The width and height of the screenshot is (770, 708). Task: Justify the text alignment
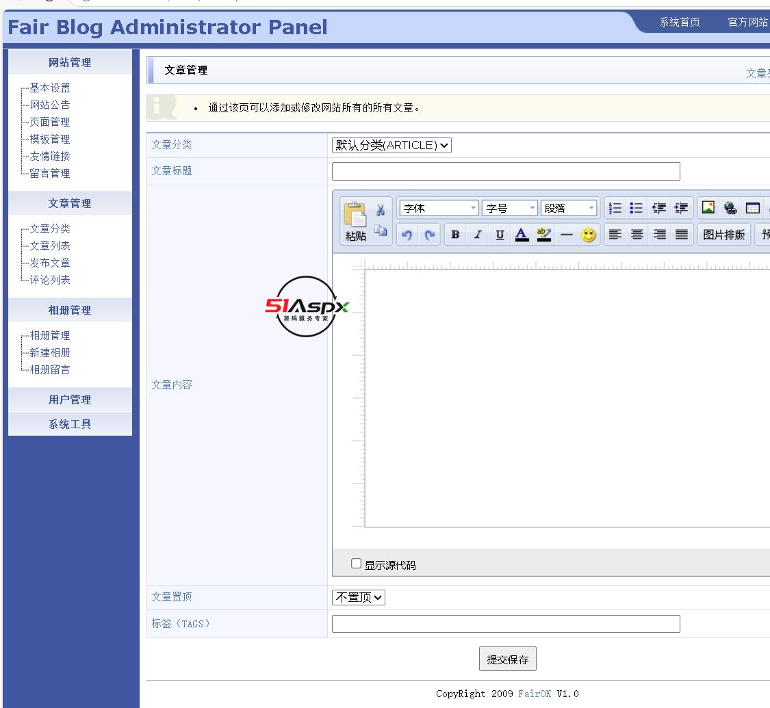click(681, 235)
